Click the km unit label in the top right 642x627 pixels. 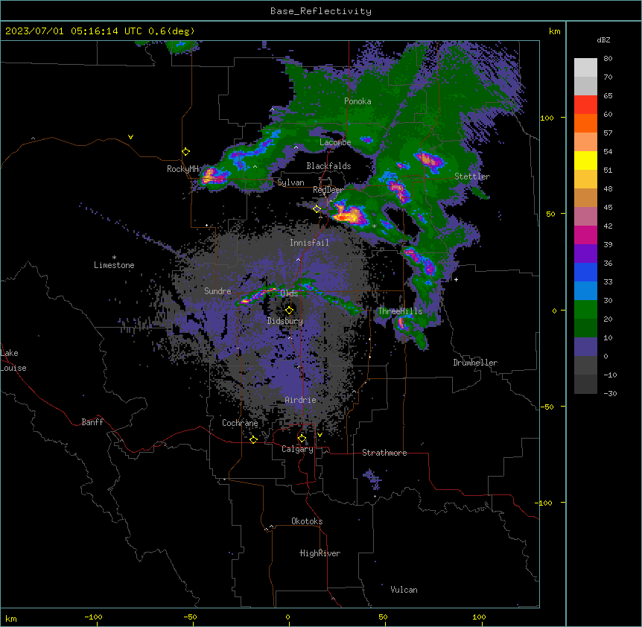coord(554,31)
